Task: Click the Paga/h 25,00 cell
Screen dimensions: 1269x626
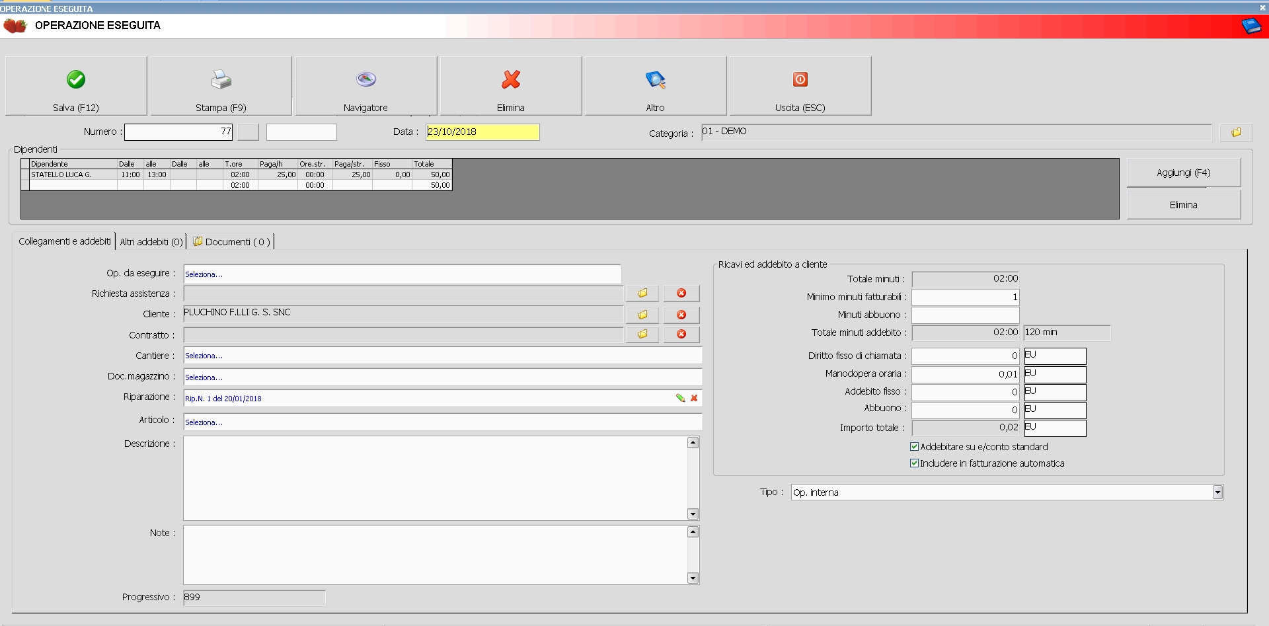Action: click(278, 175)
